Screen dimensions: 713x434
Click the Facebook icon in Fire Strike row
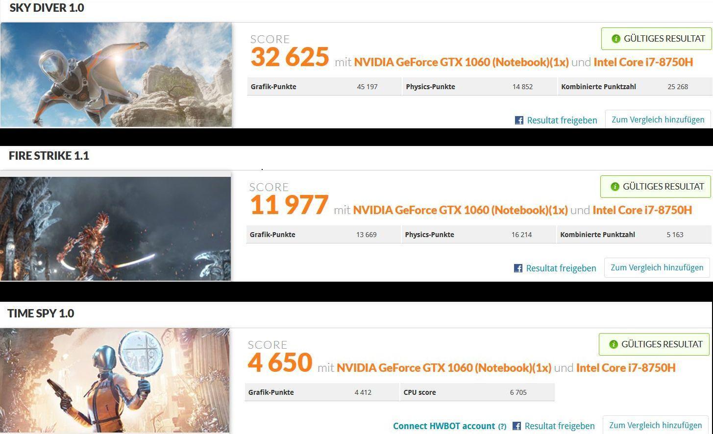(x=518, y=268)
